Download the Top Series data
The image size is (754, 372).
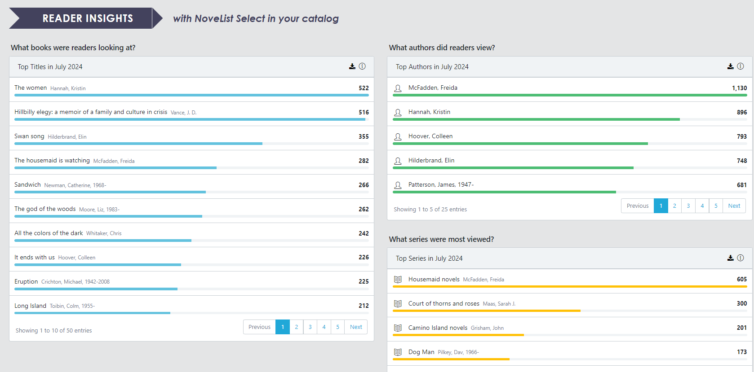point(731,258)
